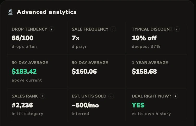The width and height of the screenshot is (196, 126).
Task: Open info icon next to Deal Right Now
Action: 175,96
